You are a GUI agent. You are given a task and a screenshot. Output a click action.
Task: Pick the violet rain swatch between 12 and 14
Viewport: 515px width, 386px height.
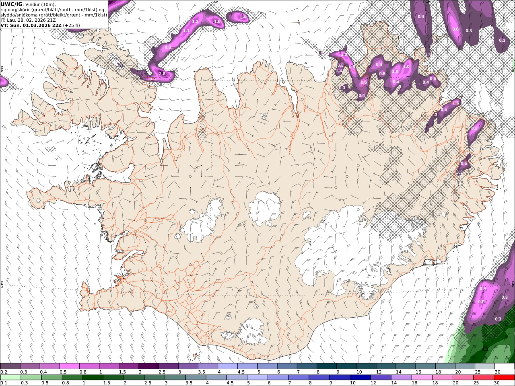tap(380, 377)
